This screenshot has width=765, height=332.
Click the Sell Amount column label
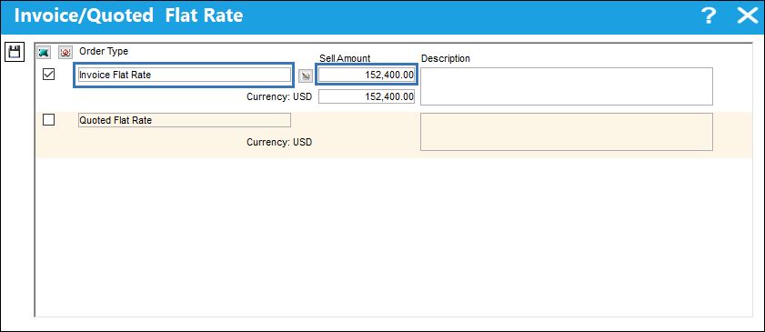coord(345,58)
